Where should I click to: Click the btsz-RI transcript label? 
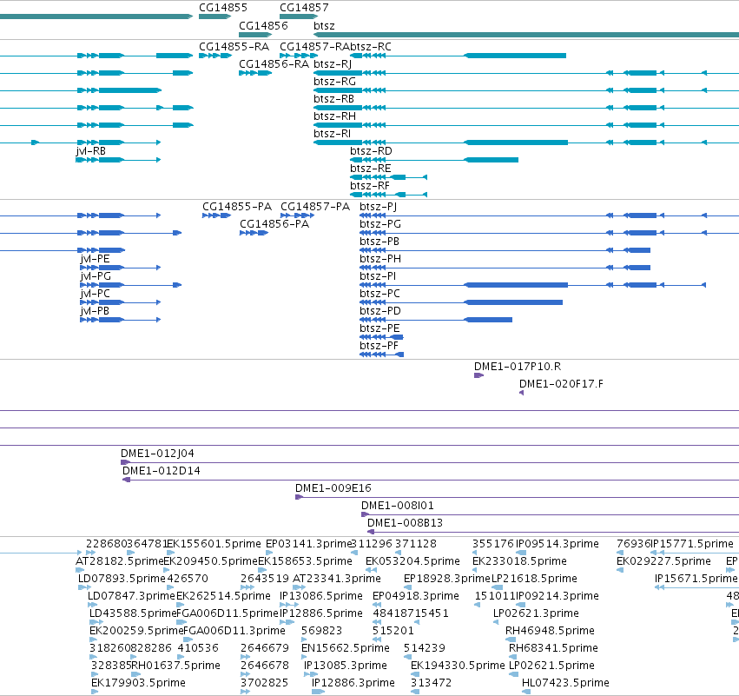[x=333, y=134]
